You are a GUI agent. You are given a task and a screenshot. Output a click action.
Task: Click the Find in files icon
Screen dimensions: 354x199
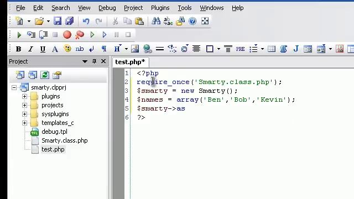coord(180,21)
